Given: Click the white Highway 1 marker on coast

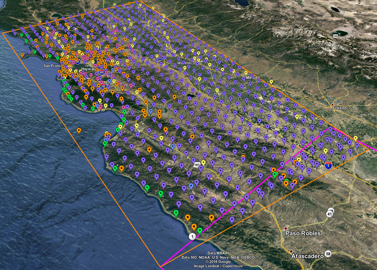Looking at the screenshot, I should (x=192, y=237).
